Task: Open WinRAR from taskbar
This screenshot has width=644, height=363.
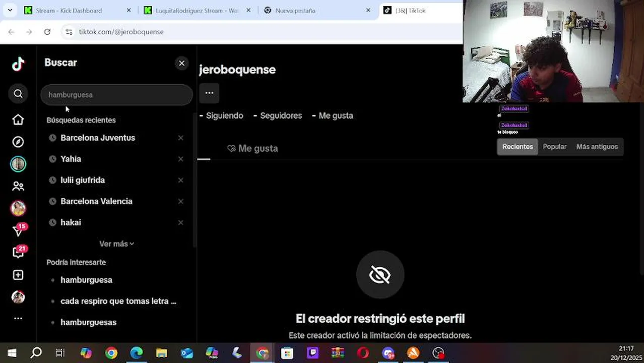Action: tap(338, 353)
